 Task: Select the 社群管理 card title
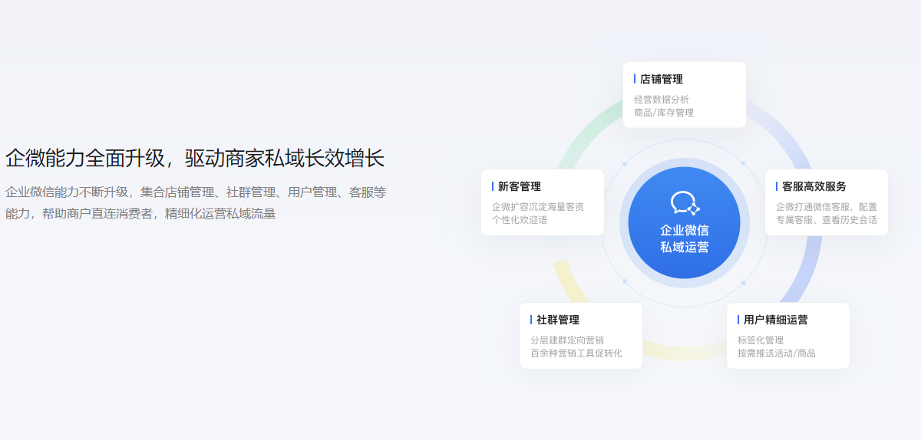557,320
